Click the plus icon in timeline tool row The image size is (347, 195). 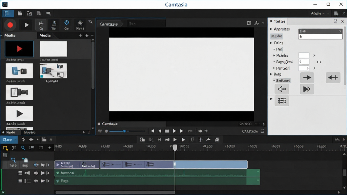click(x=49, y=148)
